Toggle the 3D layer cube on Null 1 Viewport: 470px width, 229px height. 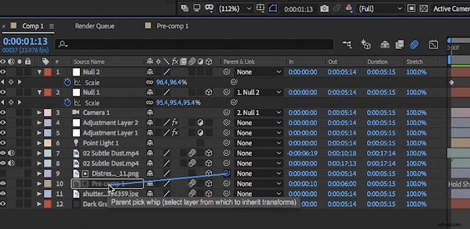click(209, 92)
